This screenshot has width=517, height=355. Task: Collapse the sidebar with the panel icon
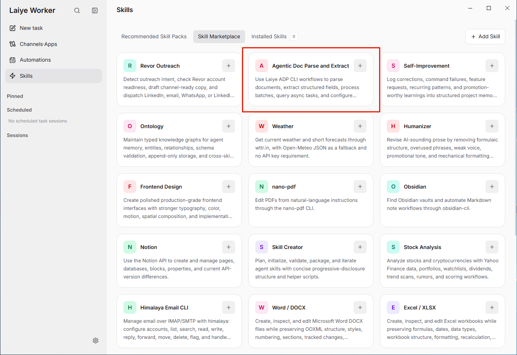(95, 10)
